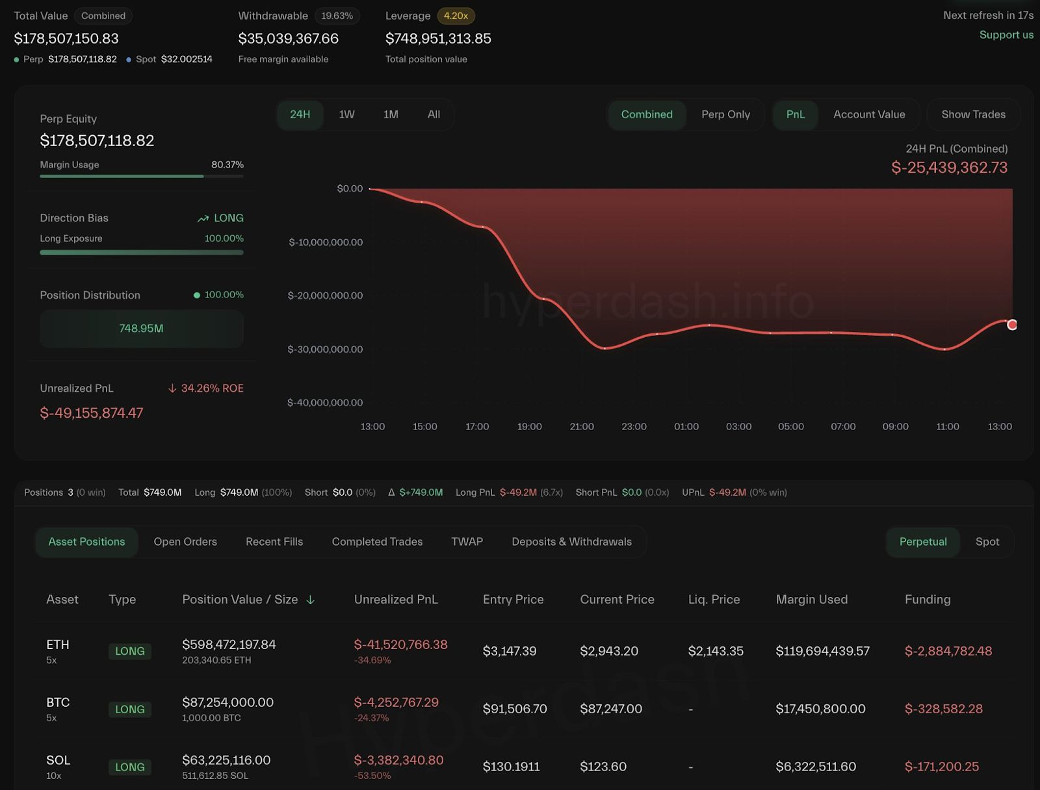Click the 4.20x leverage badge
The height and width of the screenshot is (790, 1040).
pos(455,16)
